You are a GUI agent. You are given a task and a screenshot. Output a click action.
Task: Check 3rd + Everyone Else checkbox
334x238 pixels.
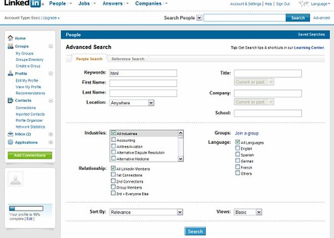113,193
